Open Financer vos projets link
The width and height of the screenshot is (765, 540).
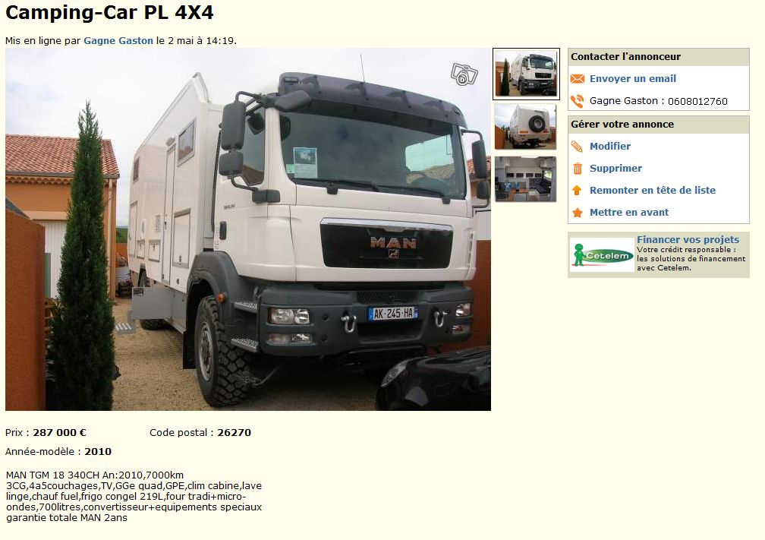(688, 239)
